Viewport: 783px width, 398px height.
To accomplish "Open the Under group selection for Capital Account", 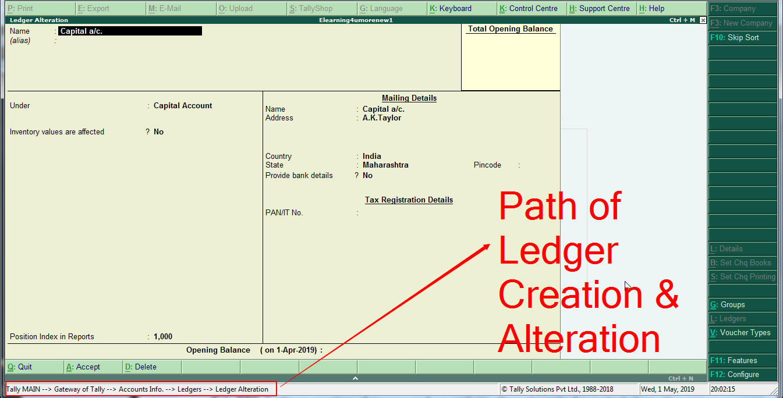I will point(182,105).
